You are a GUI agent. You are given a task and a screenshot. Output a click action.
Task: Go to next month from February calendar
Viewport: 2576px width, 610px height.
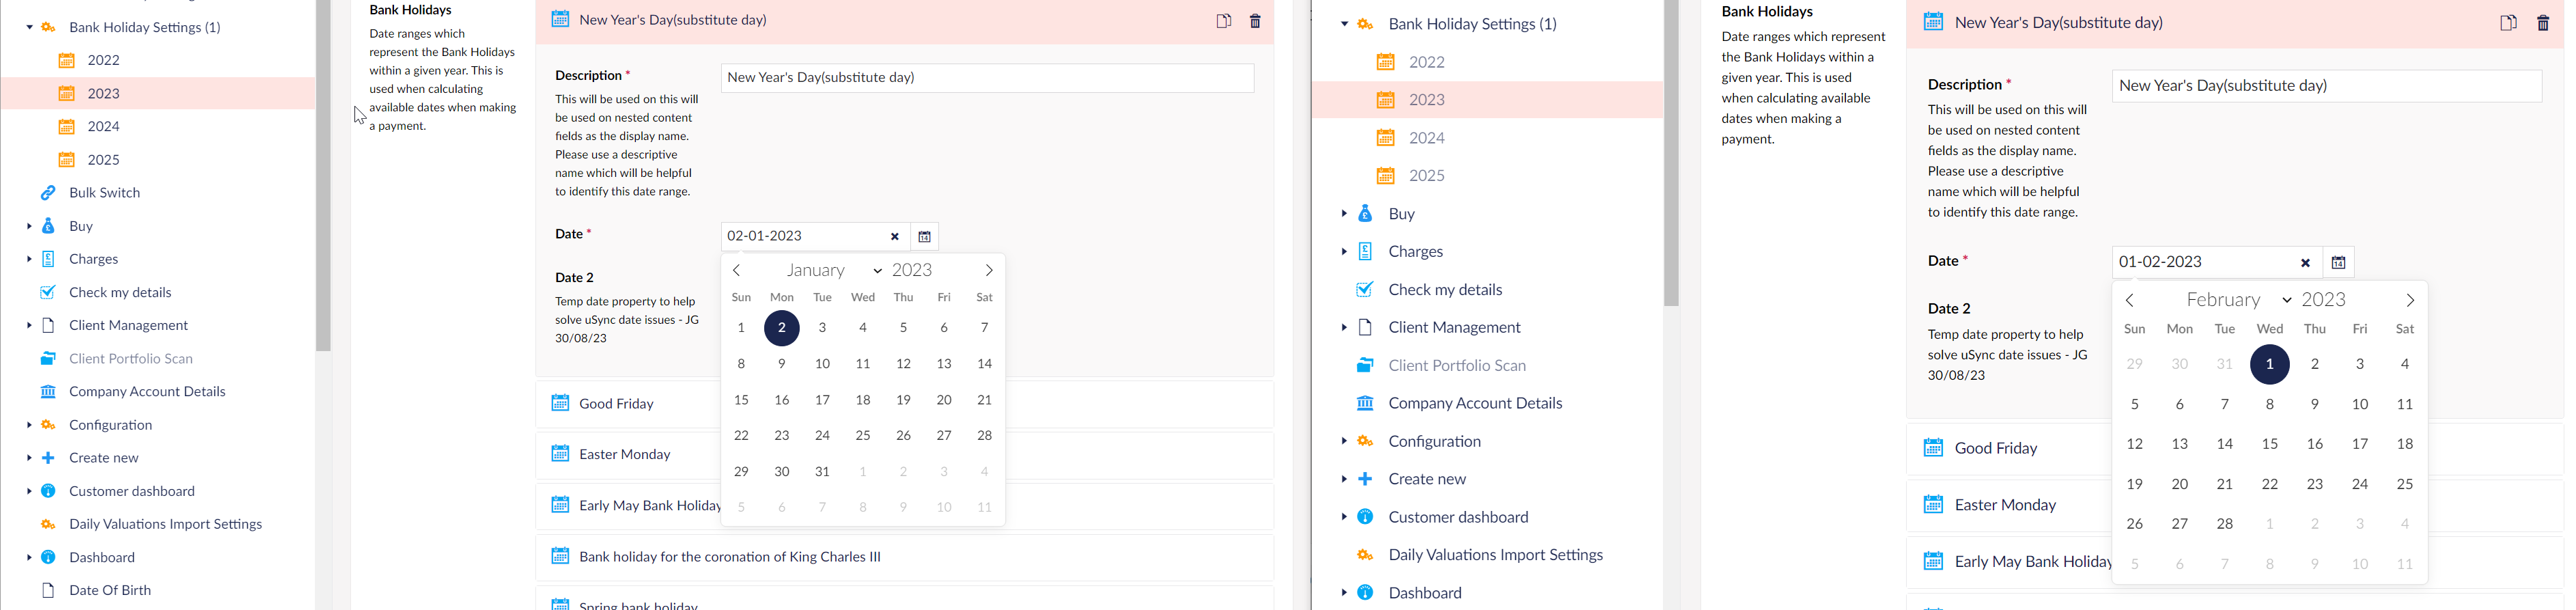2410,300
